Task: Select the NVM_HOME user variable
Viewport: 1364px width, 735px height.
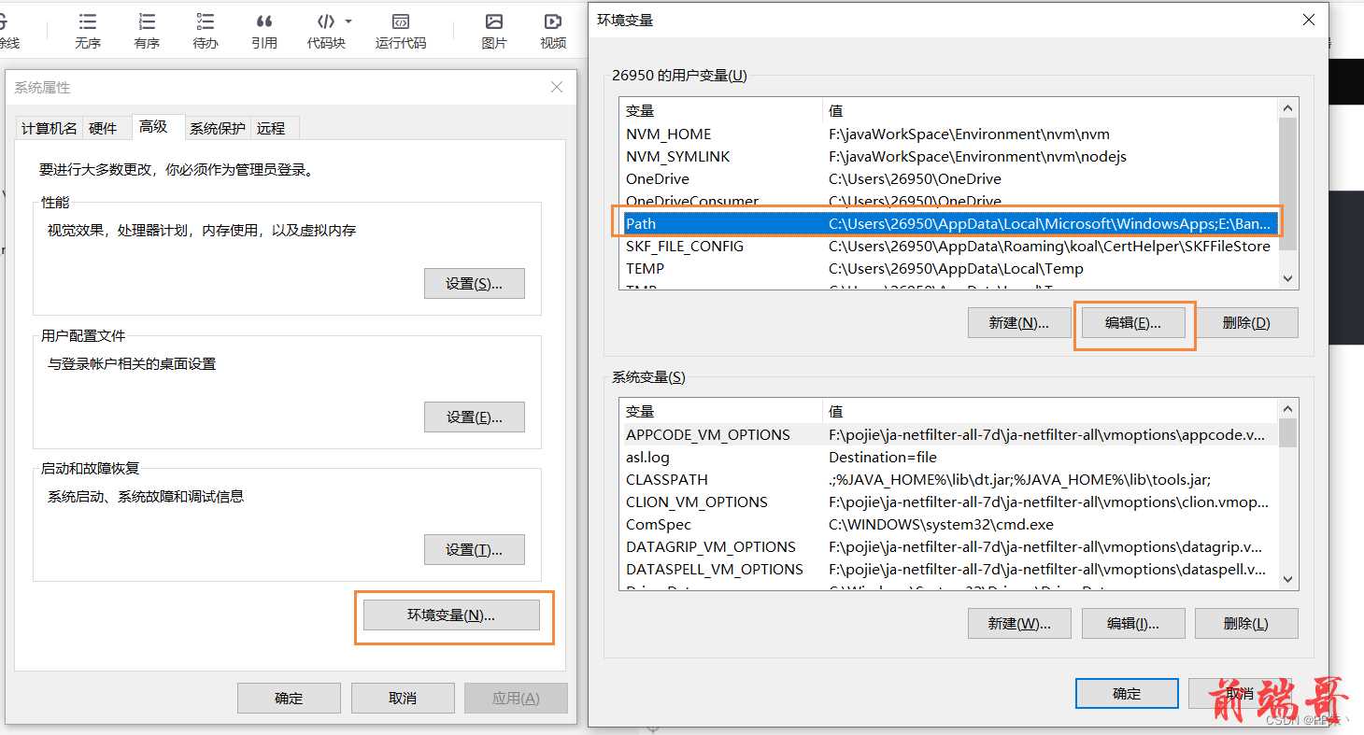Action: [948, 134]
